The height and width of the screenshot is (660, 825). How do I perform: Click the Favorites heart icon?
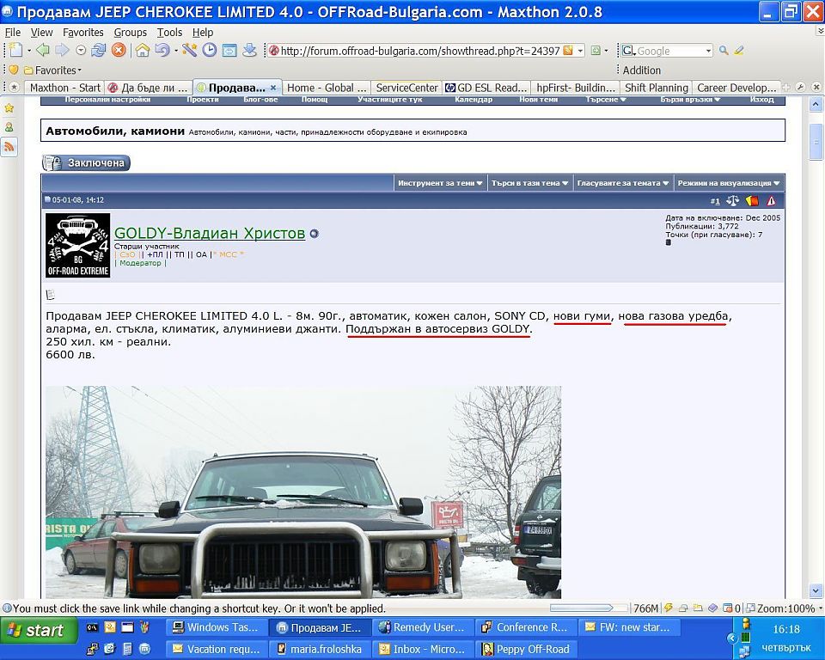(14, 70)
